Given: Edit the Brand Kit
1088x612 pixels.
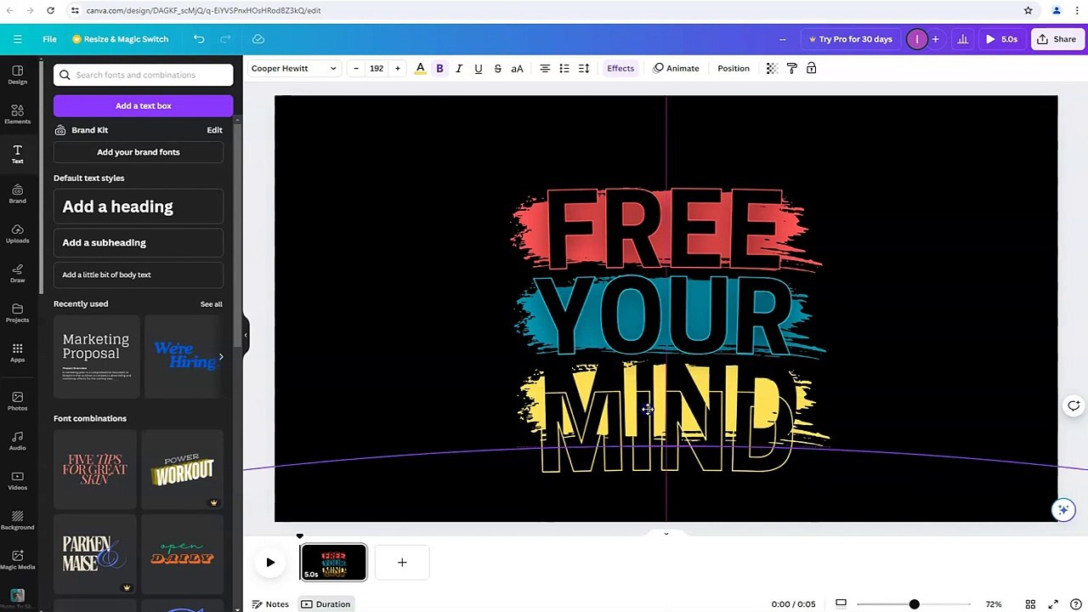Looking at the screenshot, I should click(214, 130).
